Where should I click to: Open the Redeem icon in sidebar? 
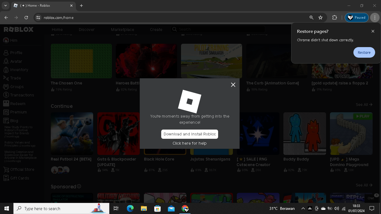(6, 104)
